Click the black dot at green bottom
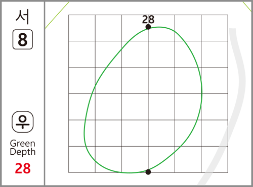The height and width of the screenshot is (187, 253). [148, 172]
